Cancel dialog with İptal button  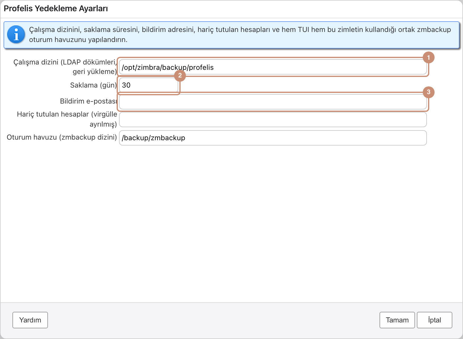[x=435, y=320]
